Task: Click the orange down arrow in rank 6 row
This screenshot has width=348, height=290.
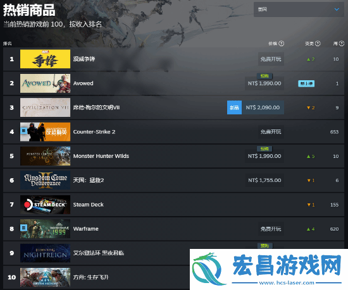Action: click(309, 181)
